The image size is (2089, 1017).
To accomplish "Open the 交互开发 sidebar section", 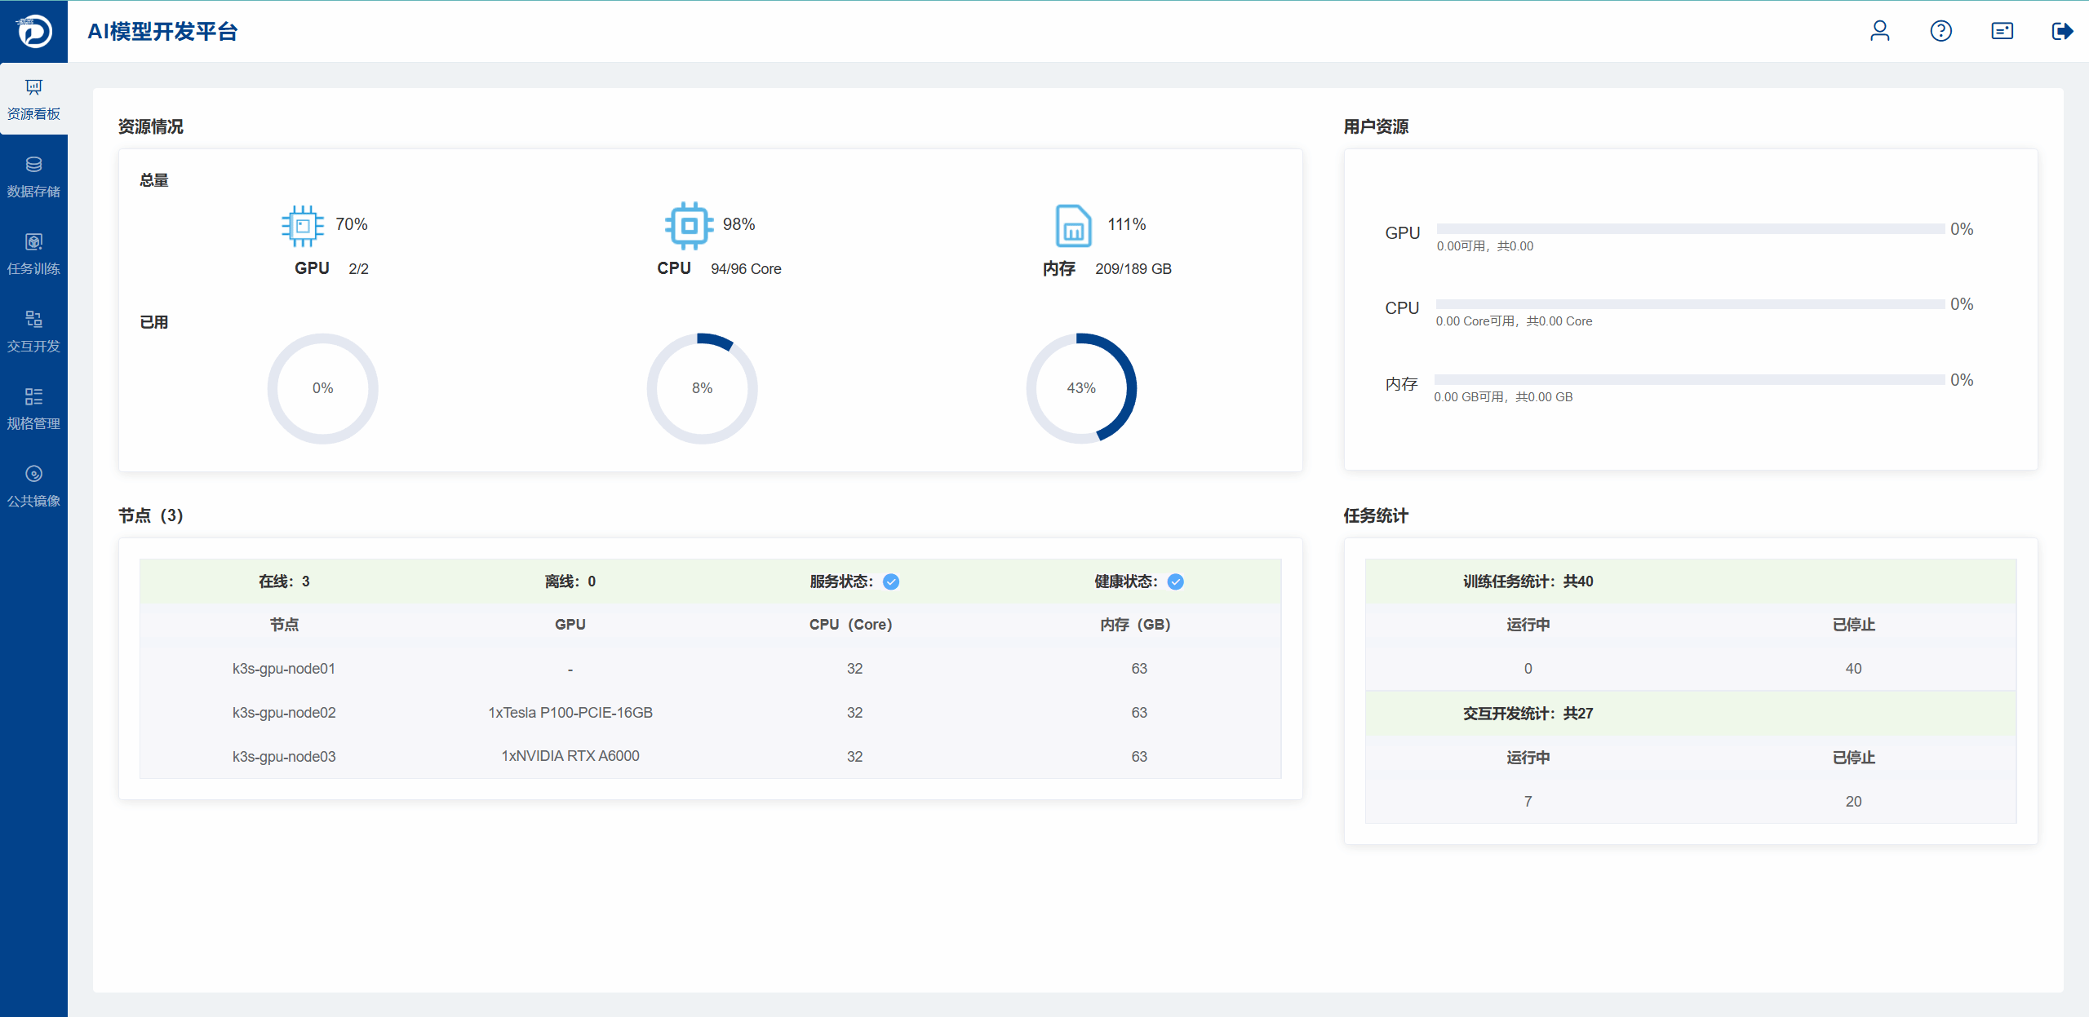I will [x=33, y=331].
